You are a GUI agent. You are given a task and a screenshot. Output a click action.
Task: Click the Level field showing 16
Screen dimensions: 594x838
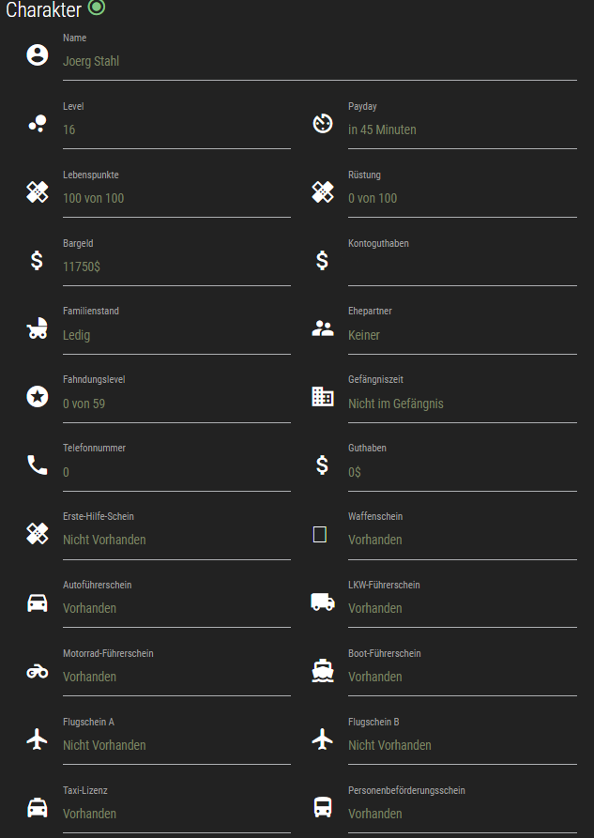176,130
